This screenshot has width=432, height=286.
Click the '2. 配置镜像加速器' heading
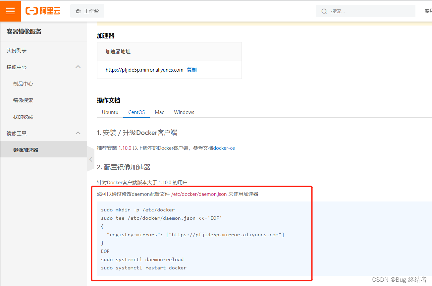click(x=124, y=167)
